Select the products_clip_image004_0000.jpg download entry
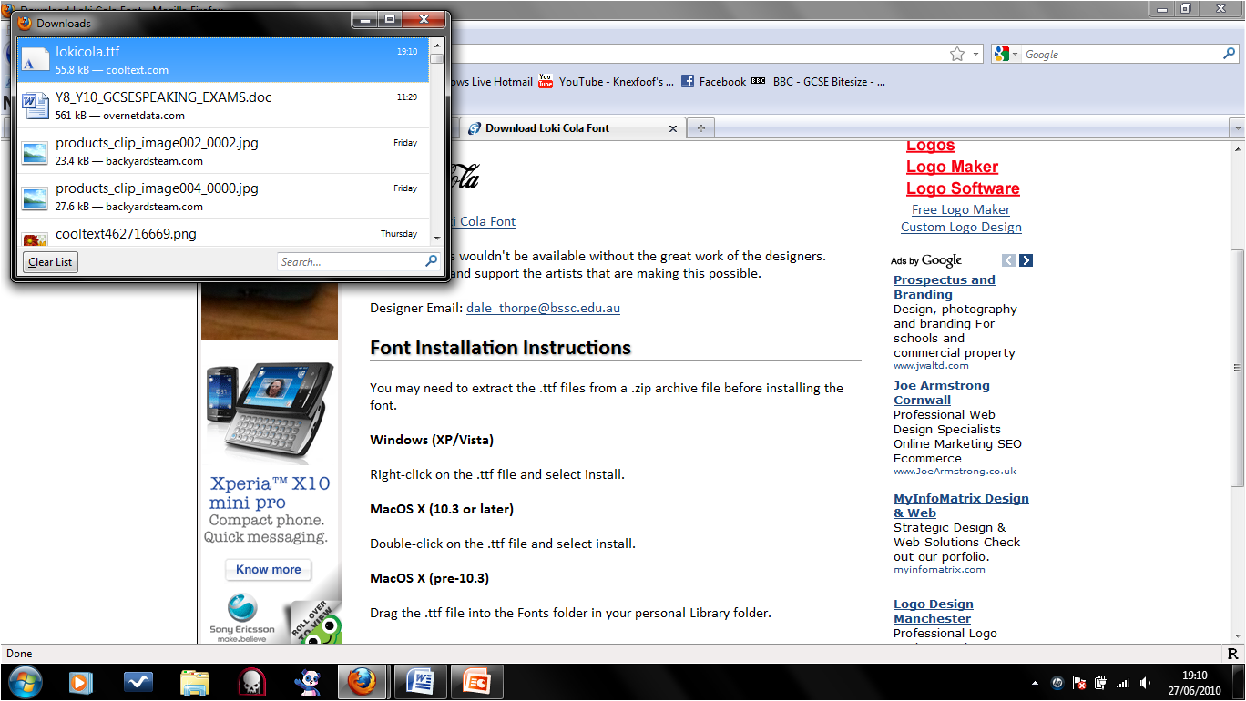Screen dimensions: 1246x701 (x=223, y=197)
